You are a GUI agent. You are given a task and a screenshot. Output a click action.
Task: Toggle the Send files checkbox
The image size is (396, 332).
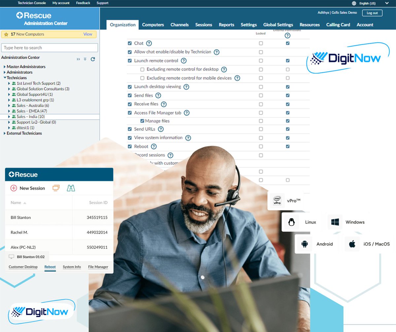(x=129, y=95)
